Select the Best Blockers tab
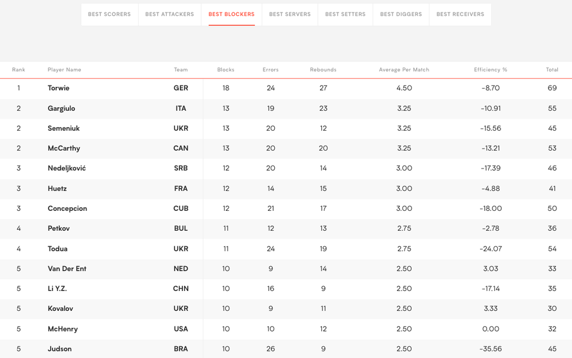The image size is (572, 358). point(231,14)
